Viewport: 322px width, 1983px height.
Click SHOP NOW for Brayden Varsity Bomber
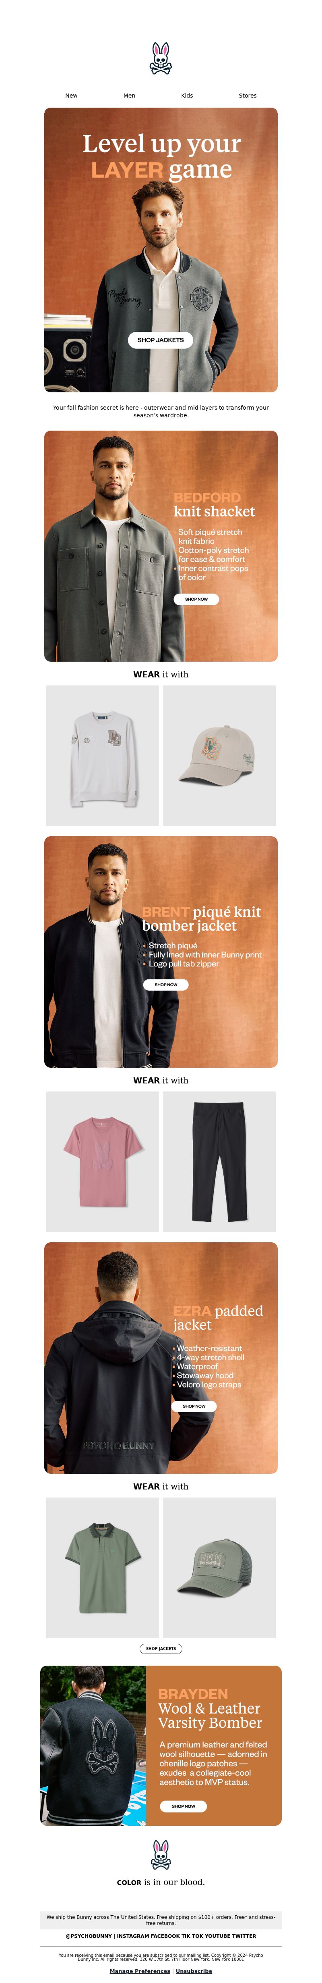pos(184,1806)
